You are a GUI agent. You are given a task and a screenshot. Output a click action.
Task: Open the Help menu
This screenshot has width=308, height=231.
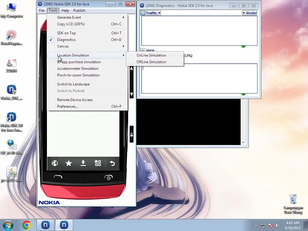[65, 11]
